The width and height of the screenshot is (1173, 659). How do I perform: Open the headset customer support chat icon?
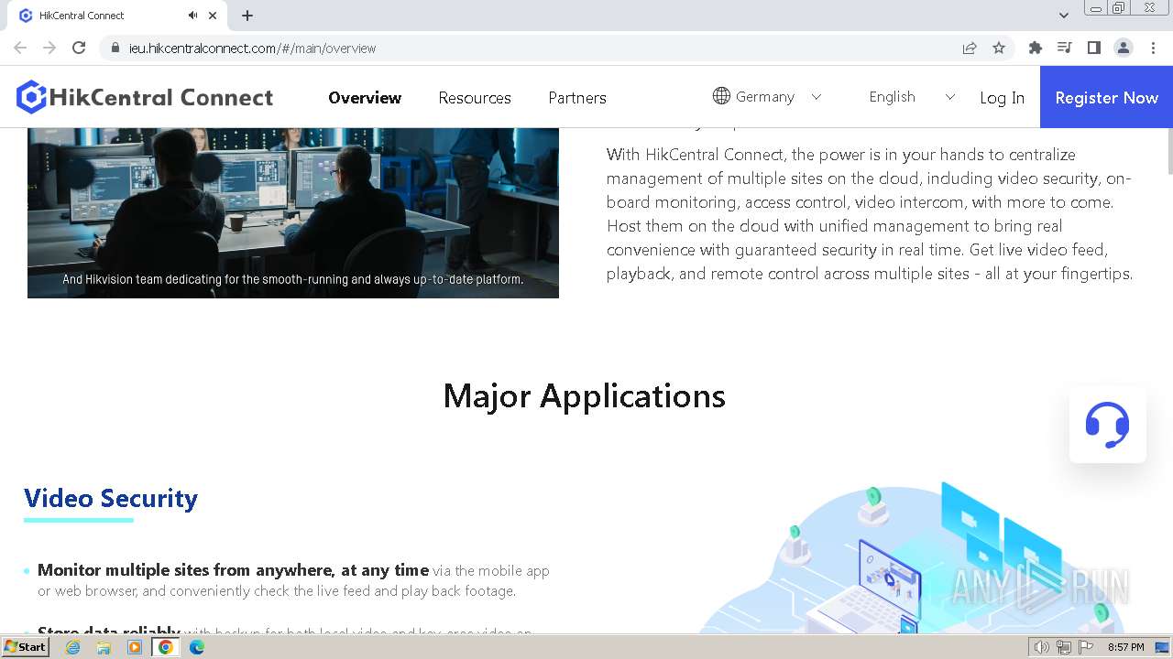coord(1107,425)
